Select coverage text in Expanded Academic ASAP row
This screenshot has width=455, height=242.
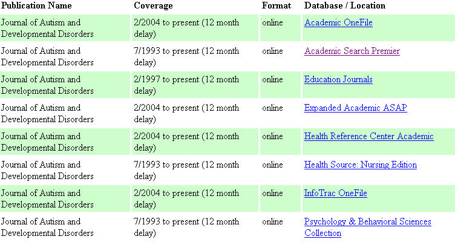click(186, 114)
